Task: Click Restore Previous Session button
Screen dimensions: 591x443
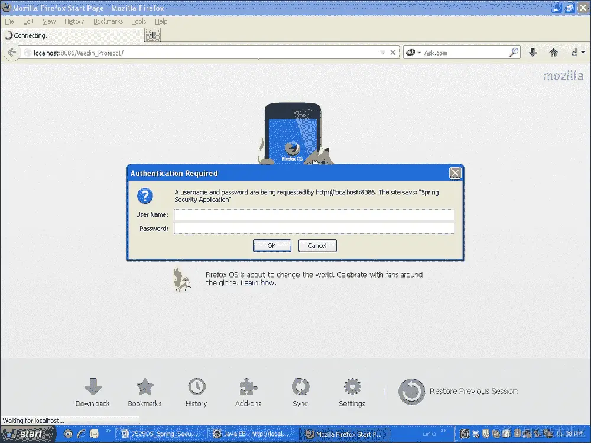Action: coord(458,392)
